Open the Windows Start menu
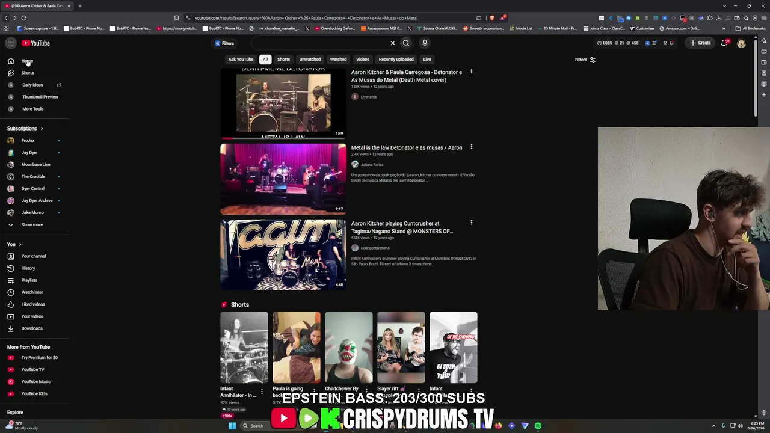The height and width of the screenshot is (433, 770). coord(232,426)
